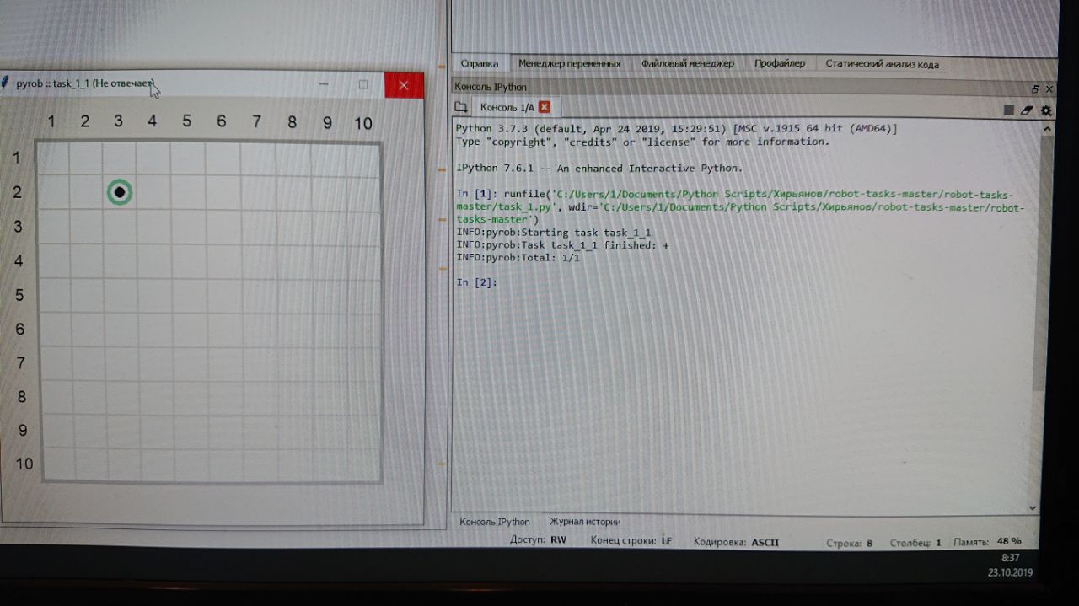This screenshot has width=1079, height=606.
Task: Click the 'INFO:pyrob:Total: 1/1' output line
Action: (x=518, y=257)
